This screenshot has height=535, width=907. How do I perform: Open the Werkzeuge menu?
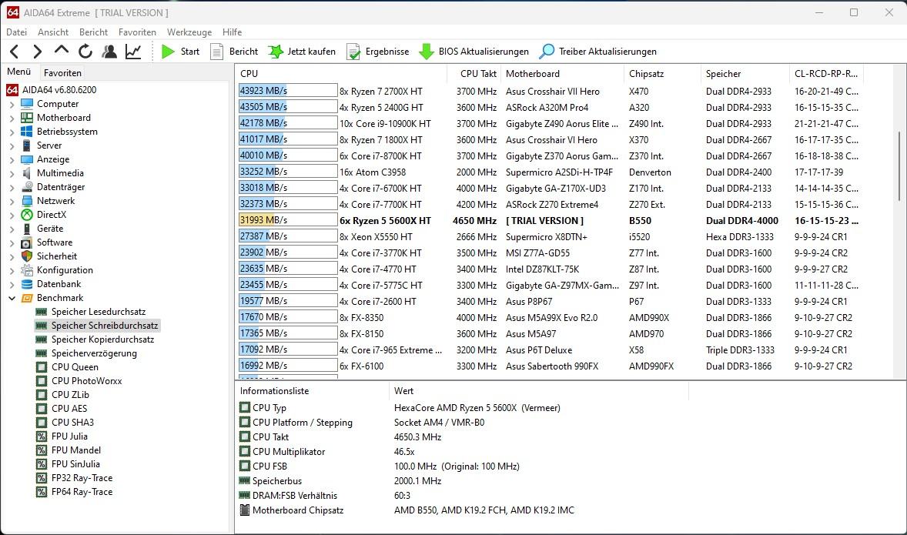(189, 32)
